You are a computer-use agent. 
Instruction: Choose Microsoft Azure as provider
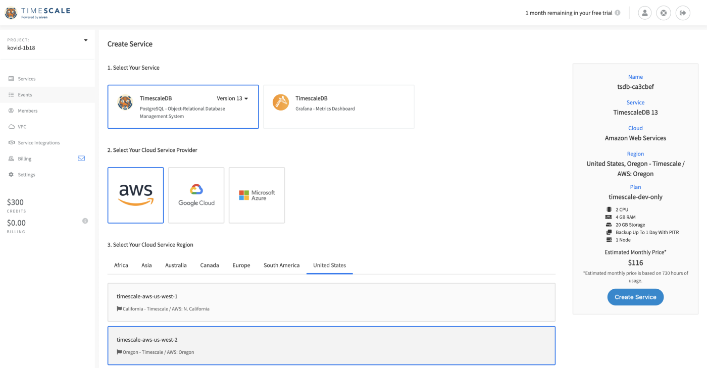[x=257, y=195]
